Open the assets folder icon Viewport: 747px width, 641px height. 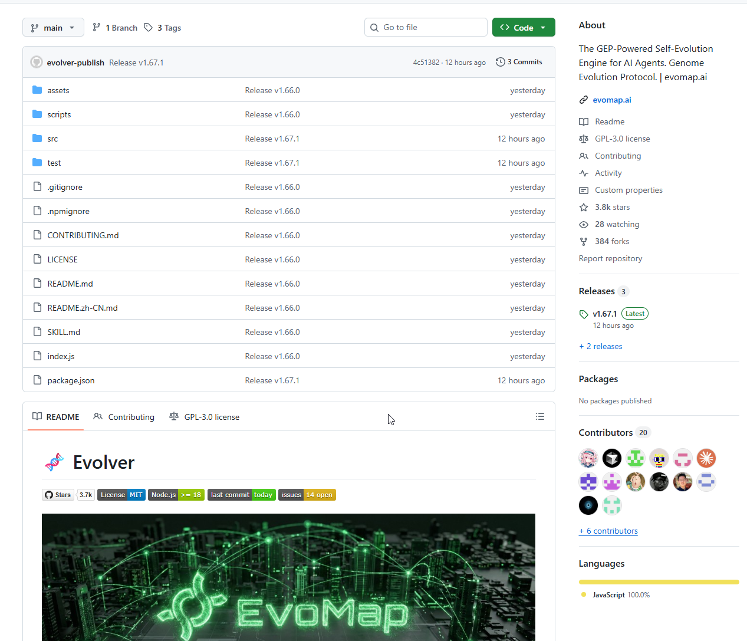coord(37,90)
